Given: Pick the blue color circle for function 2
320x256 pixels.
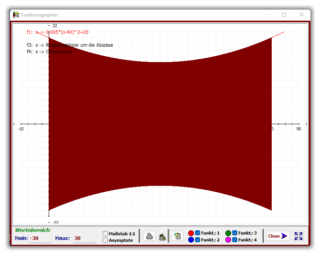Looking at the screenshot, I should (191, 240).
